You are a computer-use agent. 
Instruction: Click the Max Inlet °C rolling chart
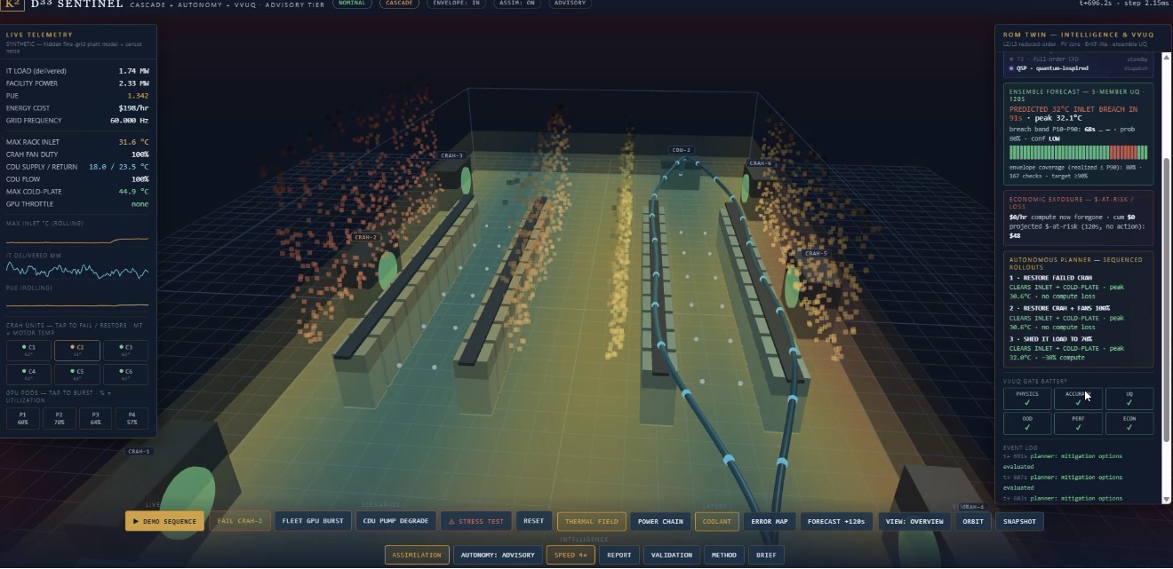77,240
